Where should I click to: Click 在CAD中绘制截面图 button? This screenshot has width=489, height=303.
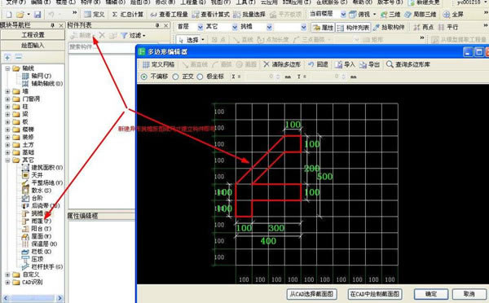tap(375, 294)
